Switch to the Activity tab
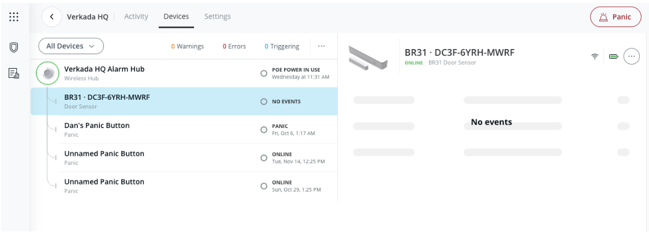649x233 pixels. 136,17
